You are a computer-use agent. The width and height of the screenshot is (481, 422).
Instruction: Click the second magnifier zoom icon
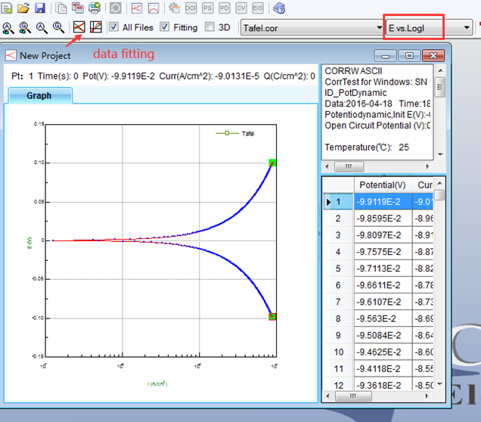click(x=25, y=27)
